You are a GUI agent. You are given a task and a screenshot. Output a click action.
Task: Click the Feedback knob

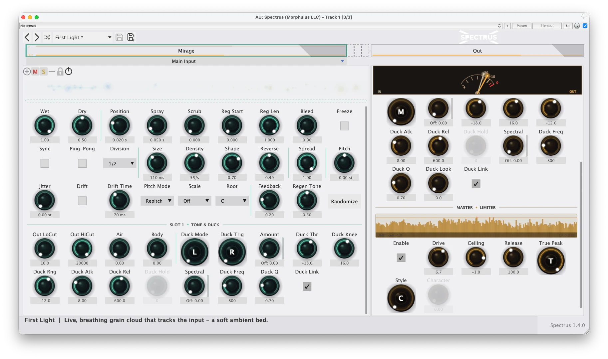click(269, 200)
